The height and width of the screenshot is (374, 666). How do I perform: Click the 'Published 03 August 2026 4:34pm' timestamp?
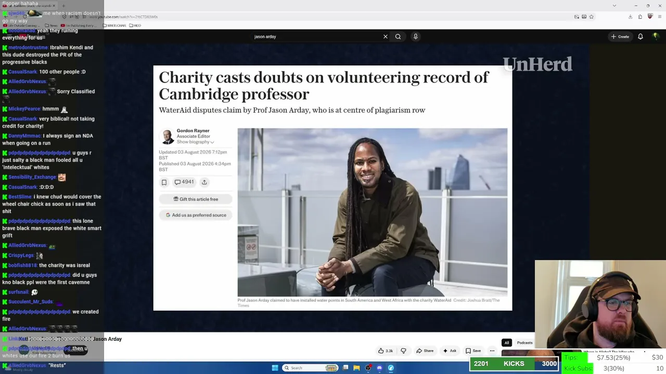coord(195,167)
